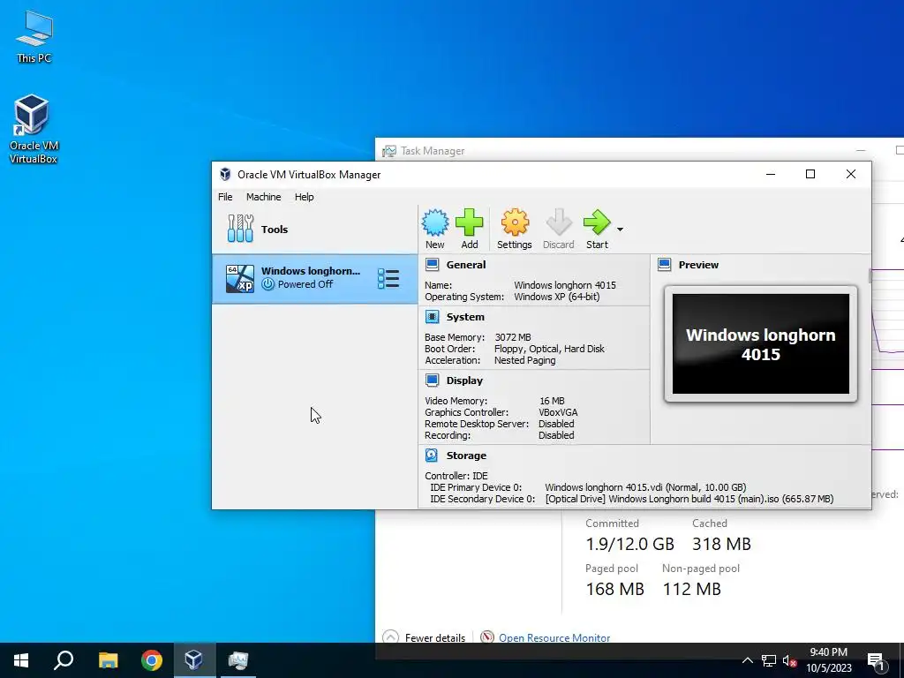
Task: Open the taskbar clock and date
Action: click(x=828, y=660)
